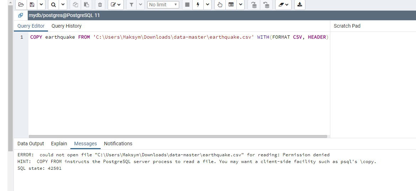Viewport: 416px width, 191px height.
Task: Click the scroll-up arrow of the left vertical scrollbar
Action: [10, 2]
